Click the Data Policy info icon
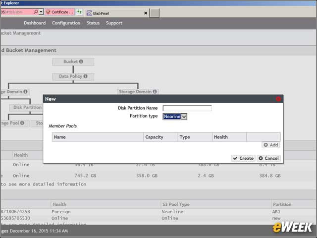Image resolution: width=317 pixels, height=238 pixels. tap(86, 76)
